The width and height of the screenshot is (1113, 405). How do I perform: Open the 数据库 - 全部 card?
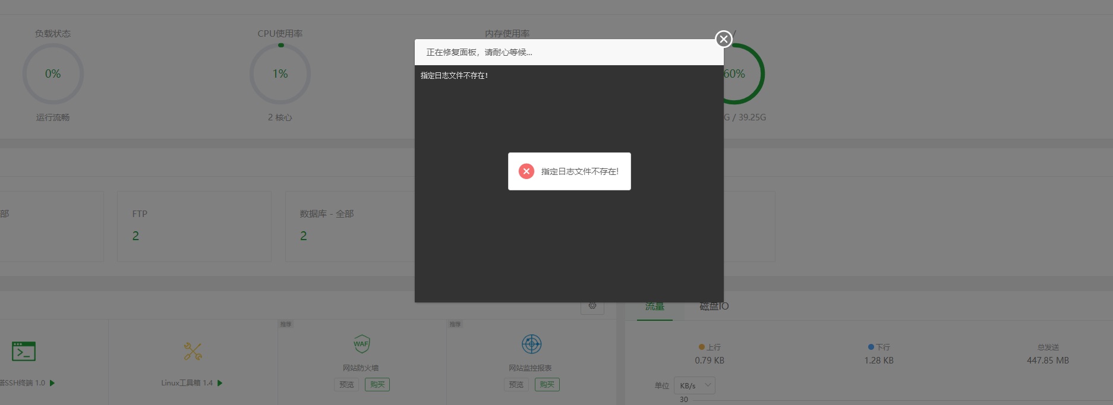click(x=350, y=226)
